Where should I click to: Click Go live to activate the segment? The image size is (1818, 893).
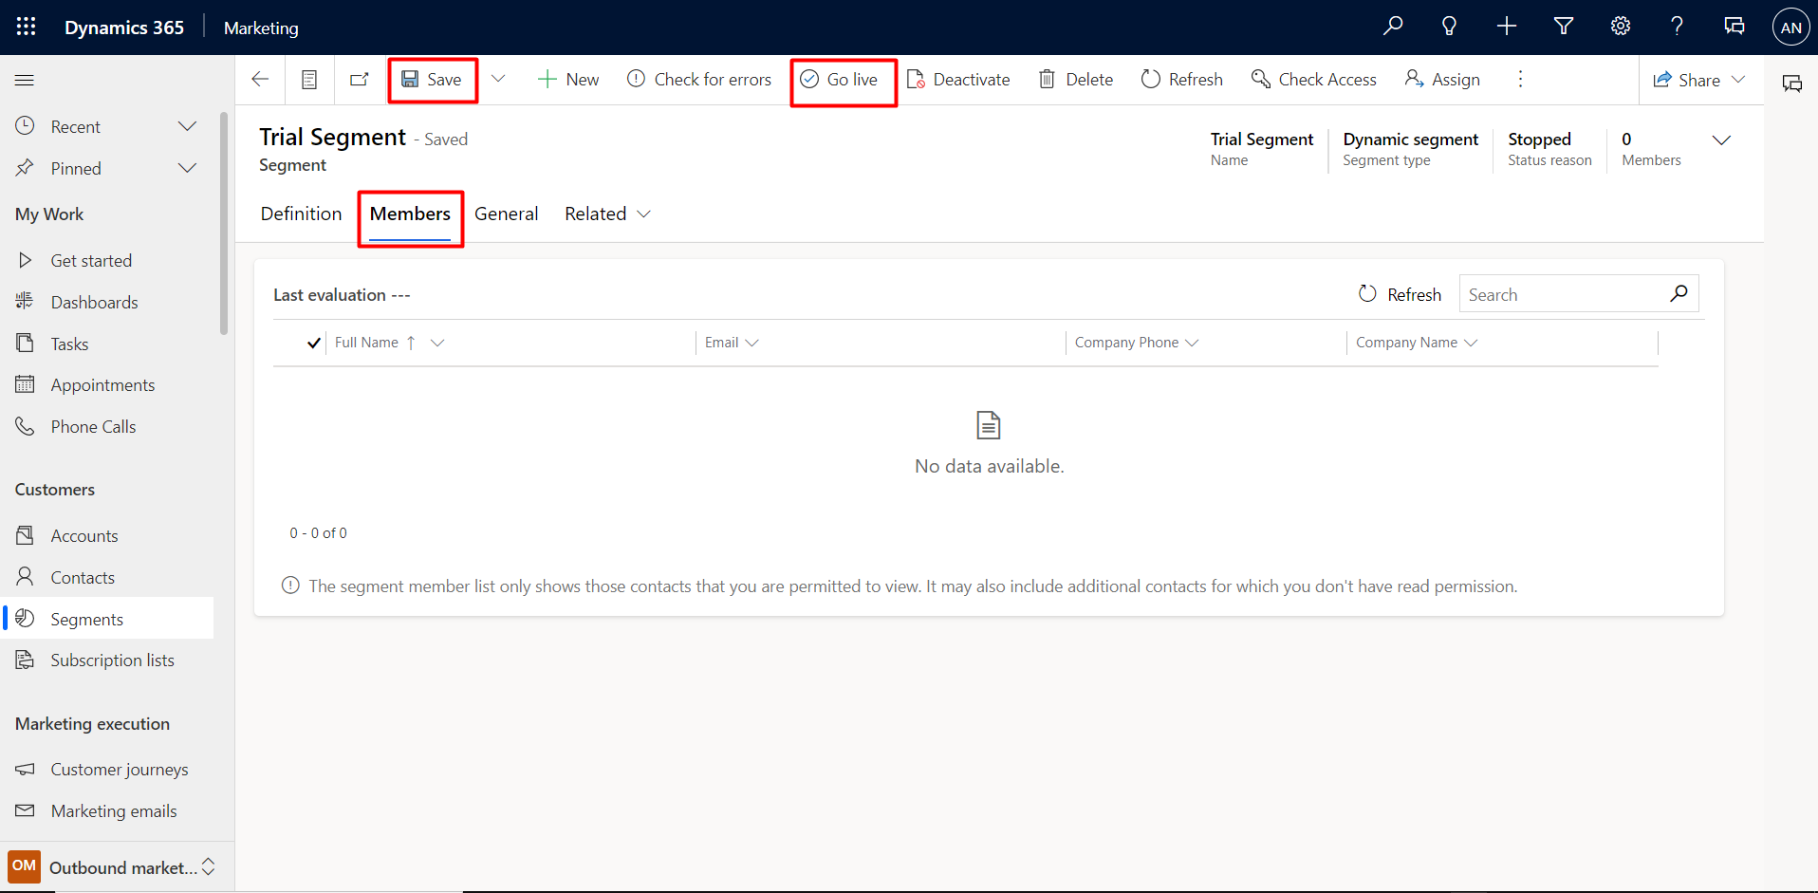843,80
